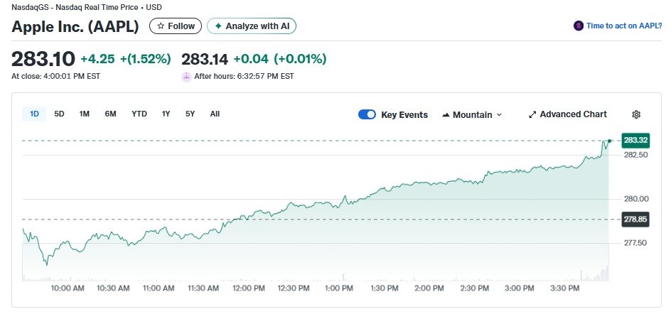This screenshot has height=314, width=671.
Task: Click the Analyze with AI button
Action: click(252, 26)
